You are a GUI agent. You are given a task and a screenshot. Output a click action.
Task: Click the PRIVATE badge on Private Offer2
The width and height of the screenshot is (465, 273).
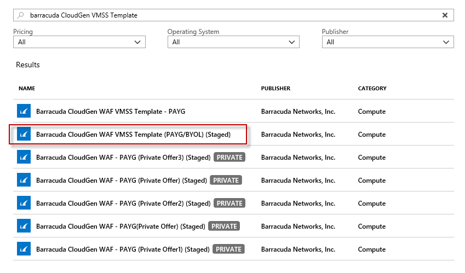click(x=229, y=204)
